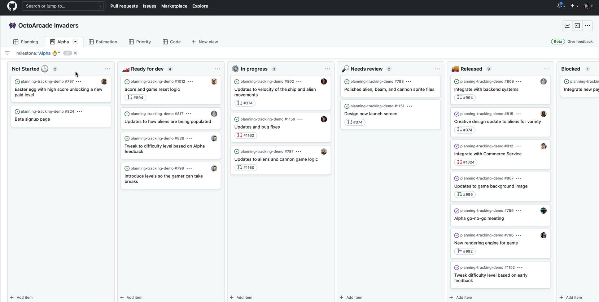
Task: Open card menu for issue #1012
Action: (x=190, y=82)
